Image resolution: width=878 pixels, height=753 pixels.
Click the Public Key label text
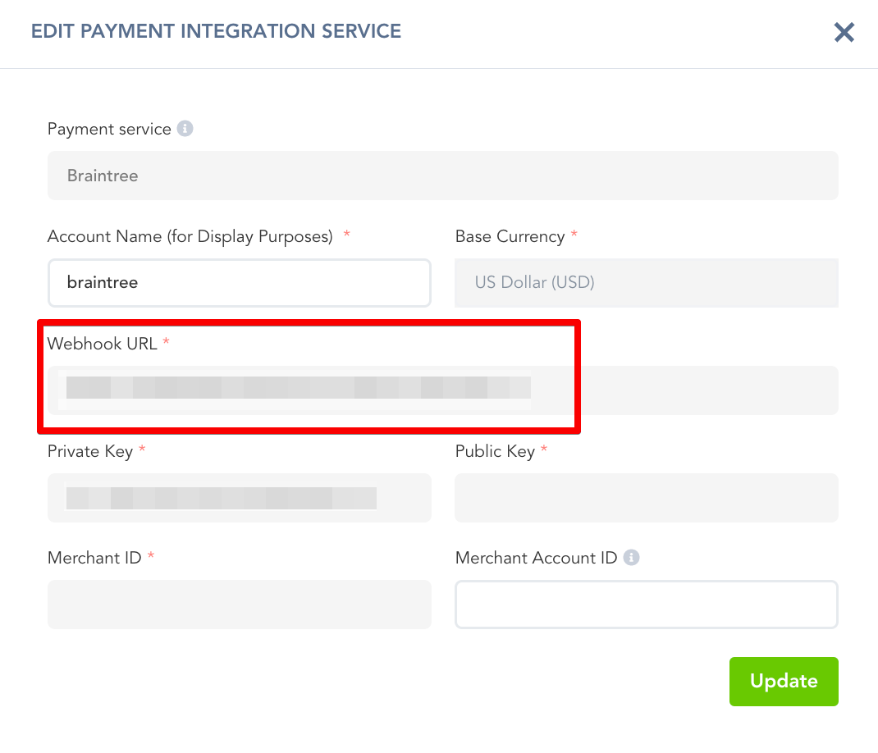(495, 451)
